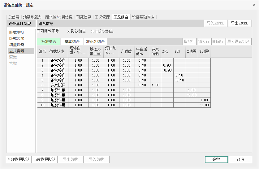Click the 塔体防火... column header
Viewport: 259px width, 169px height.
coord(111,52)
